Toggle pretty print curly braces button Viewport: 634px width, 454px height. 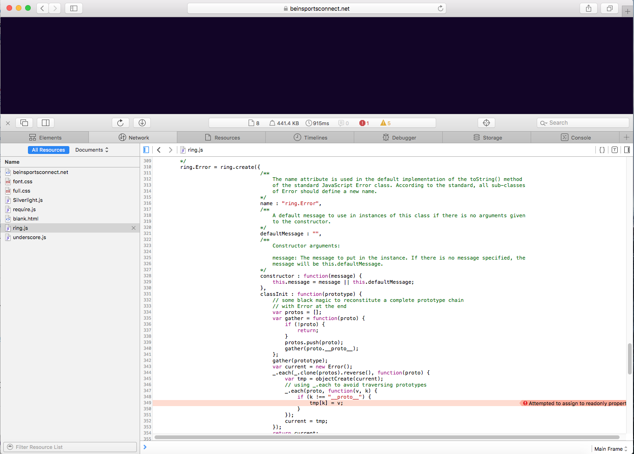coord(602,150)
